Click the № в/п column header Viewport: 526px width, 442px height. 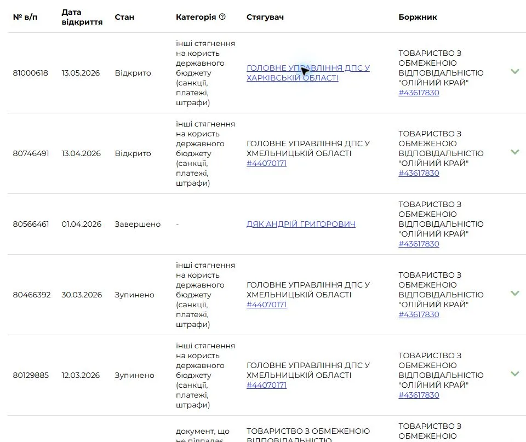(25, 17)
